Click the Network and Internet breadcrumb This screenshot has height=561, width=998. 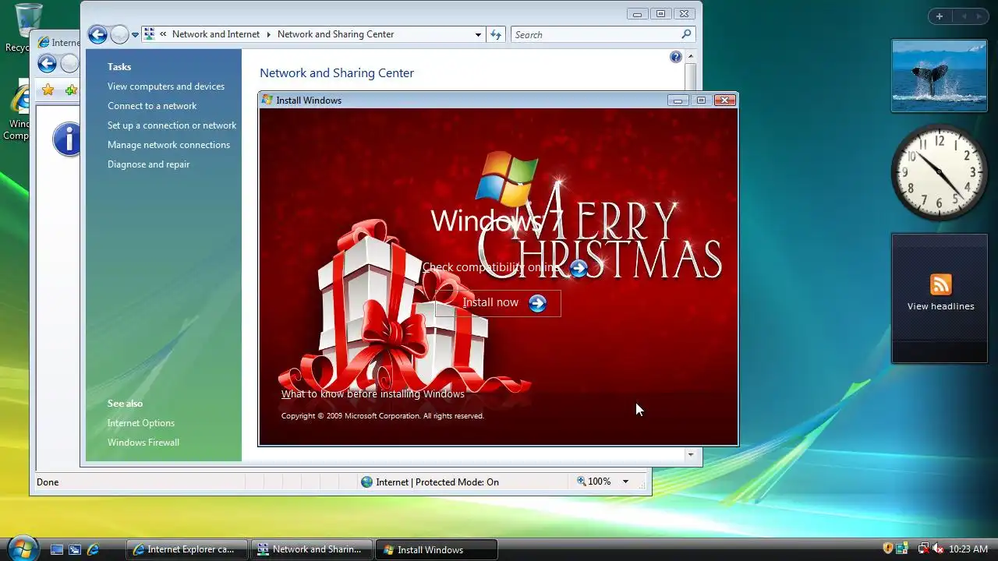(x=216, y=34)
